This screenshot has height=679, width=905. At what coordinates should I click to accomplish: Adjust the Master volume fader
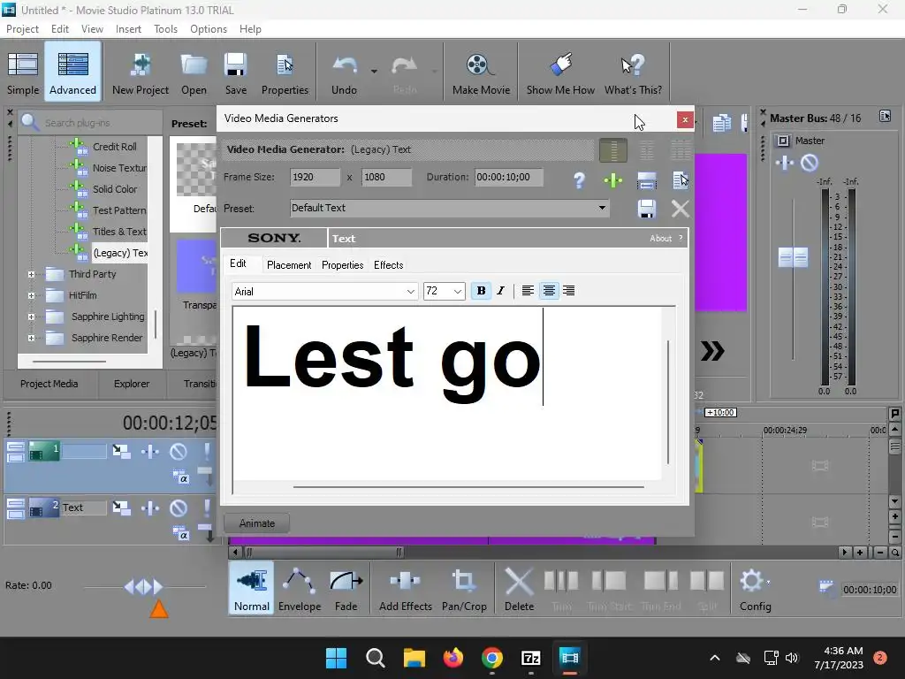tap(793, 257)
